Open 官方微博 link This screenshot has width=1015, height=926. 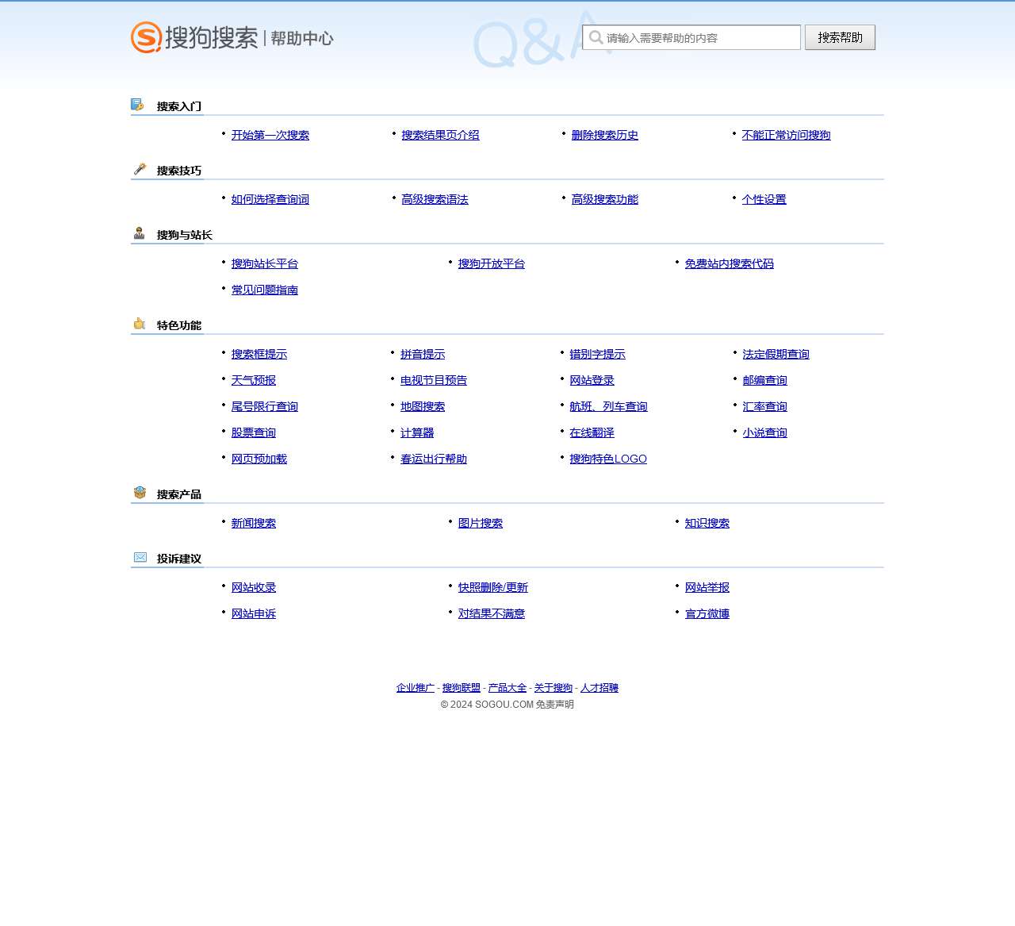707,613
